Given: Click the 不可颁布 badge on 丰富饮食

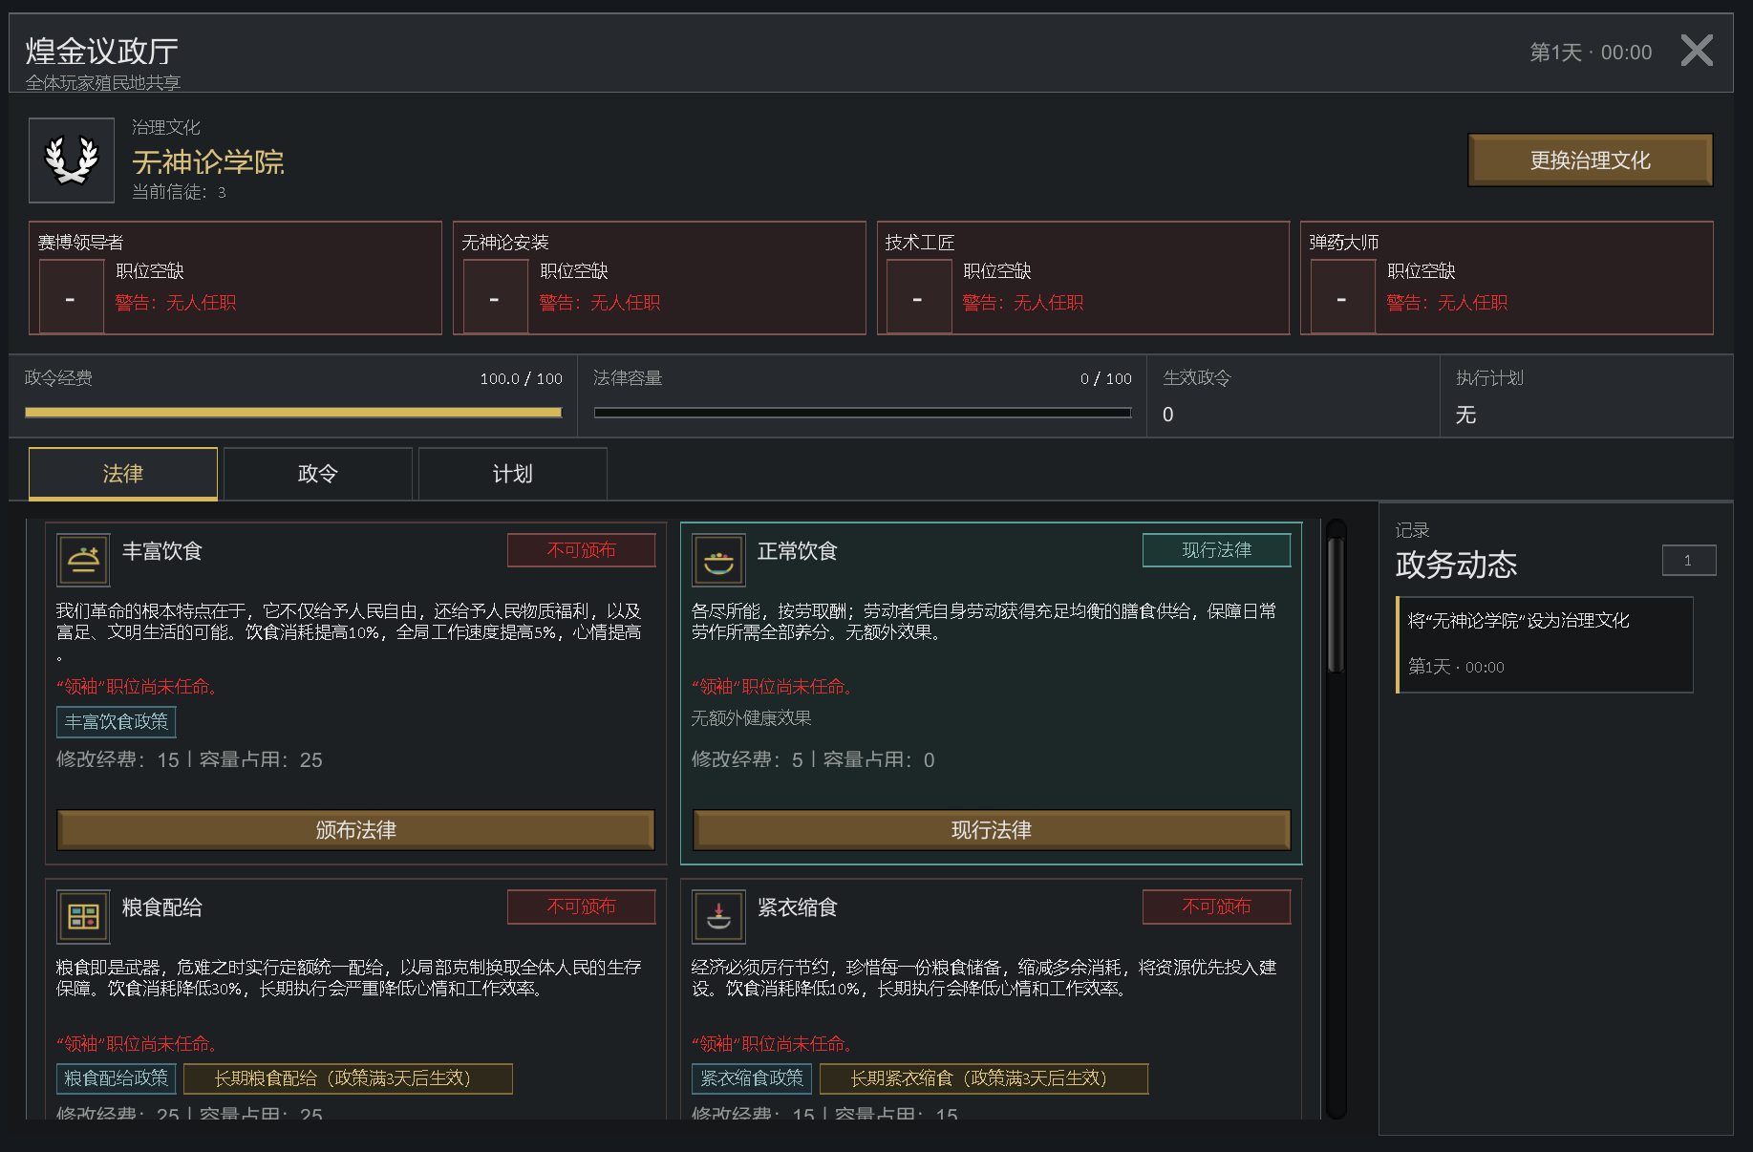Looking at the screenshot, I should [582, 550].
